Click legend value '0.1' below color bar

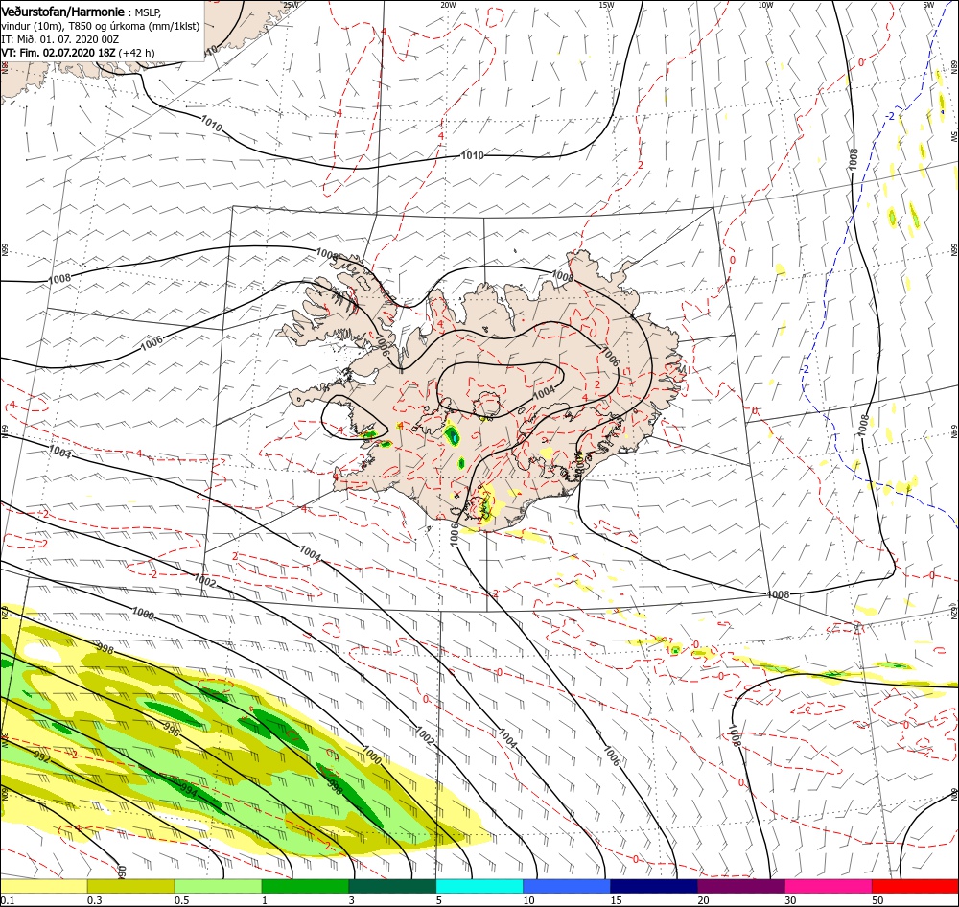8,900
